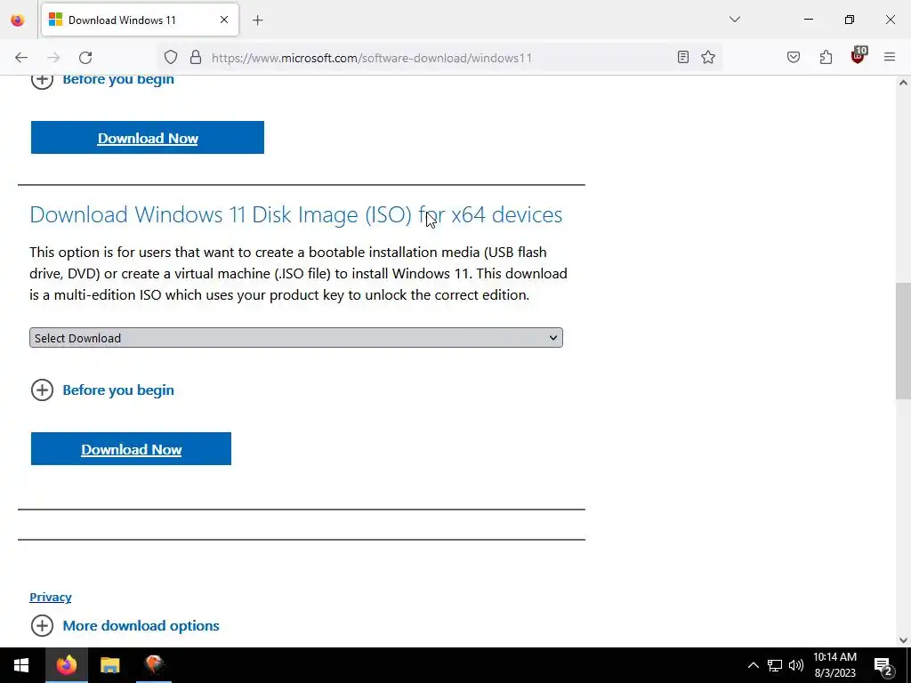Screen dimensions: 911x683
Task: Show hidden system tray icons
Action: coord(753,665)
